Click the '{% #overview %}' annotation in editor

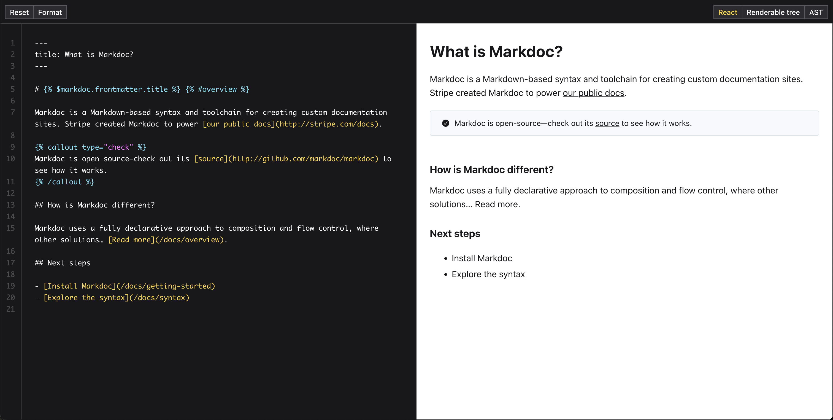[217, 89]
